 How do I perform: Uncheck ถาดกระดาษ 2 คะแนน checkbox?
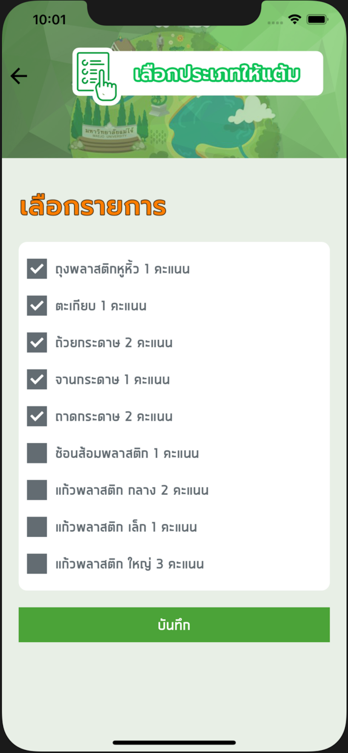pyautogui.click(x=37, y=416)
